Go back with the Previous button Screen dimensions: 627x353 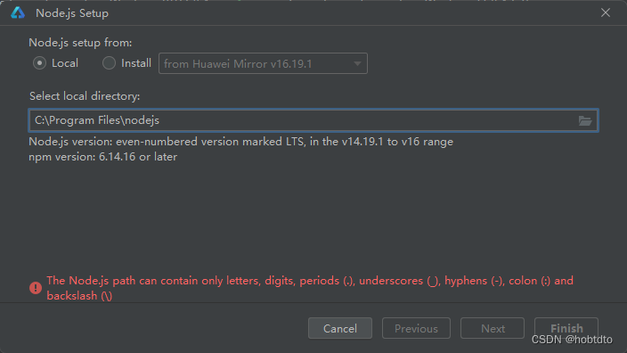point(416,328)
